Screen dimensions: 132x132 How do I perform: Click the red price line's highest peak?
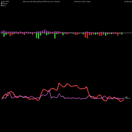click(x=59, y=83)
